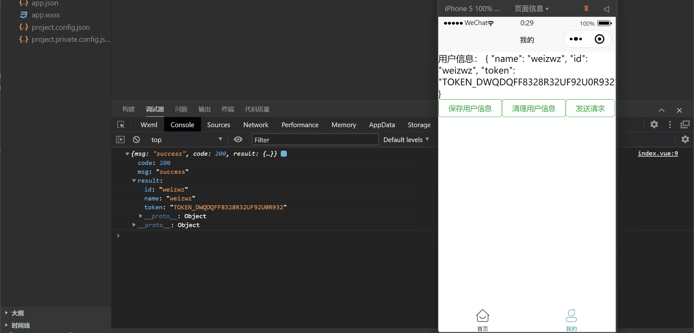Open the index.vue:9 source link
Screen dimensions: 694x333
657,153
